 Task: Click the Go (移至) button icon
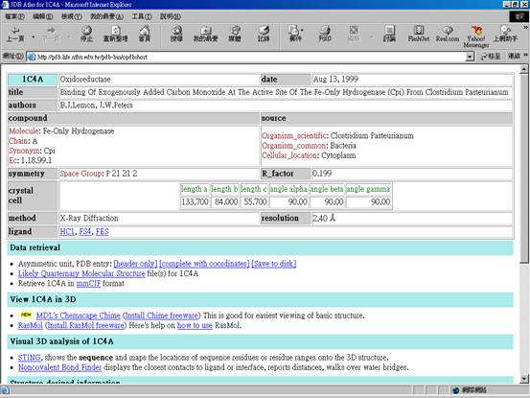click(491, 57)
